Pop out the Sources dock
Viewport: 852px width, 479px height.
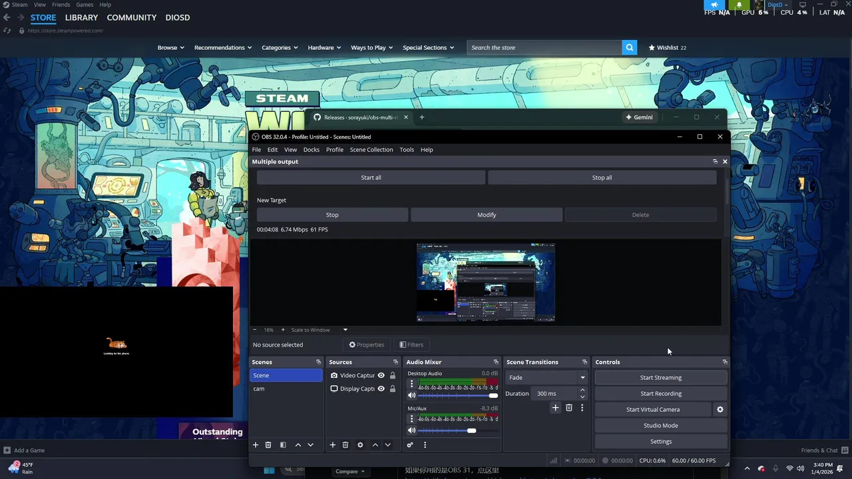pyautogui.click(x=395, y=362)
